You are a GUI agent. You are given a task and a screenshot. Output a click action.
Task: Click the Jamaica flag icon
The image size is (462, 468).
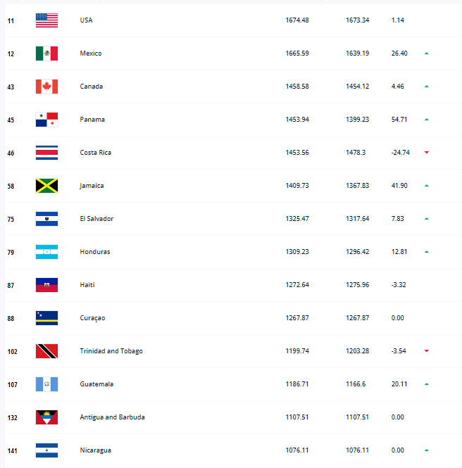(46, 186)
